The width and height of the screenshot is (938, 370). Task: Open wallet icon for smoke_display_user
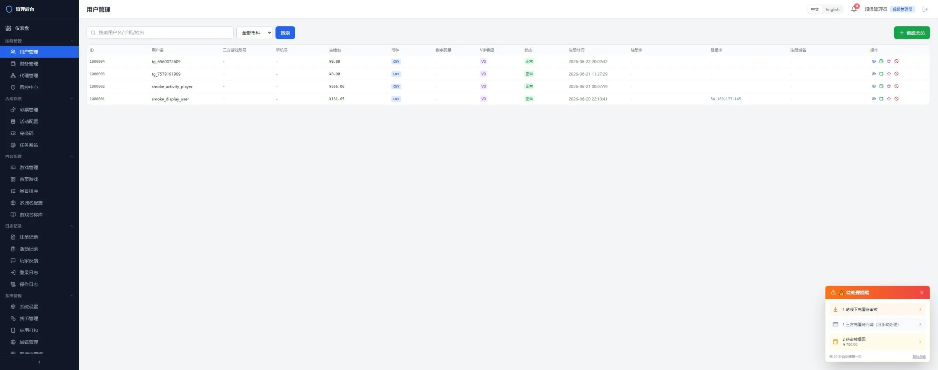coord(881,99)
